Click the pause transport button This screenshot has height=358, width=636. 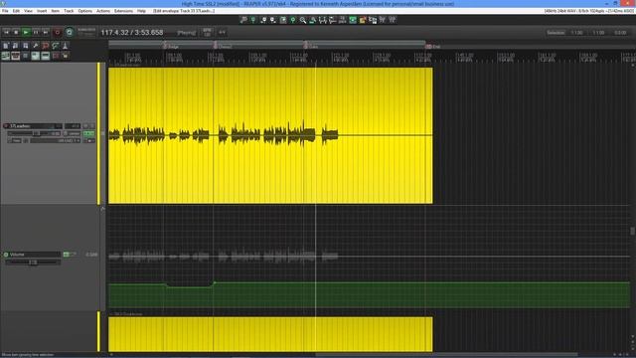tap(36, 32)
